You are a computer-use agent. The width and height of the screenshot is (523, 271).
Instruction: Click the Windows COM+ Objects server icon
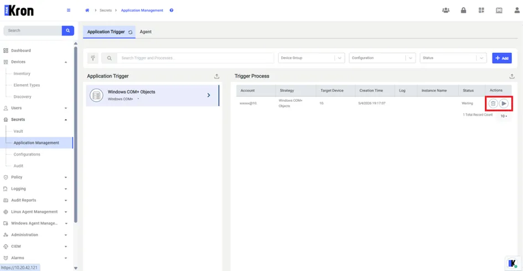[96, 96]
